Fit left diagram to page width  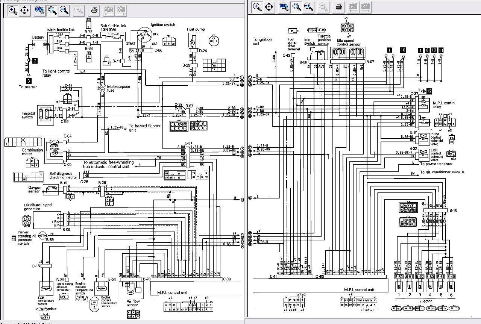(x=64, y=11)
